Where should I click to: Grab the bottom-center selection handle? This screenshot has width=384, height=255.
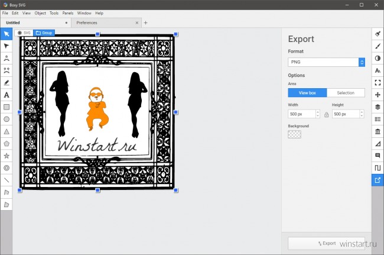click(x=97, y=190)
